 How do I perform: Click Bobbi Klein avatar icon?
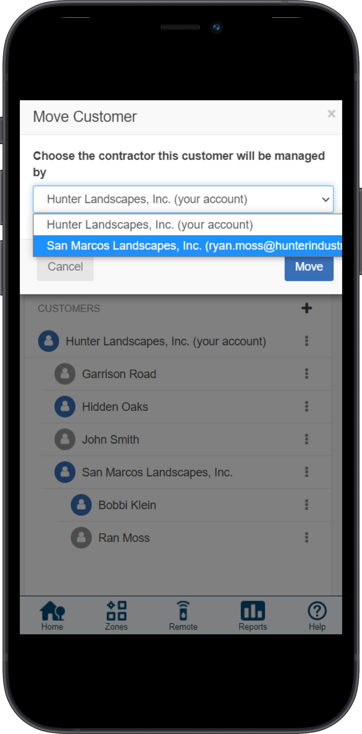coord(81,505)
